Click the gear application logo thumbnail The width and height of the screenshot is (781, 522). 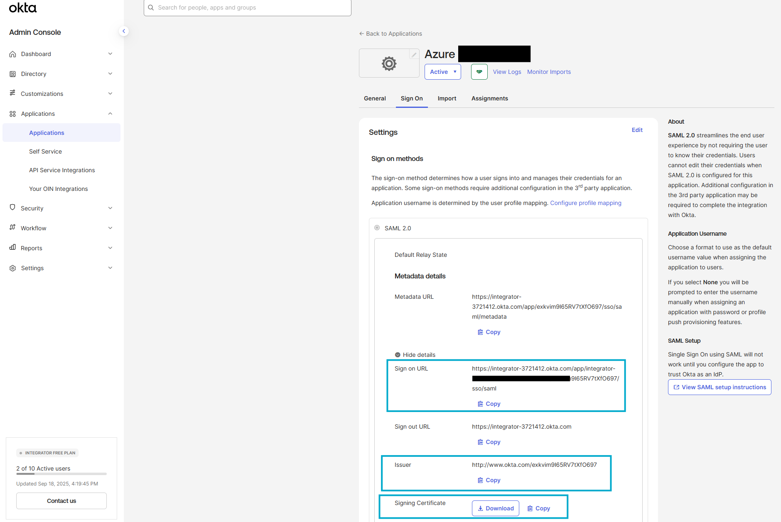pyautogui.click(x=389, y=63)
